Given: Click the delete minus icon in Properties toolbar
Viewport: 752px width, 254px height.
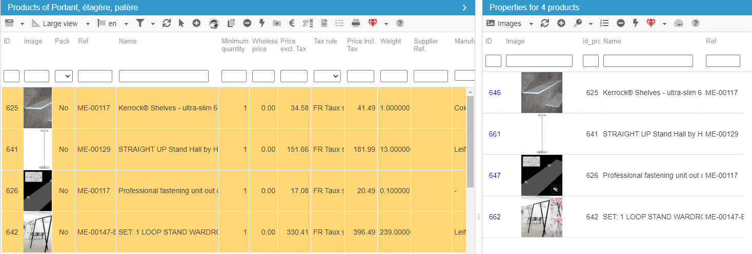Looking at the screenshot, I should [621, 24].
